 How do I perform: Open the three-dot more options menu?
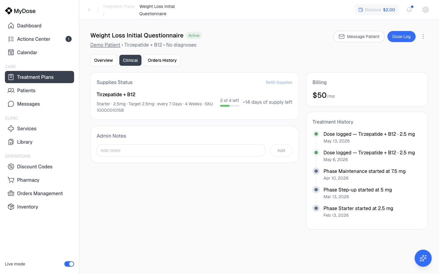[423, 37]
